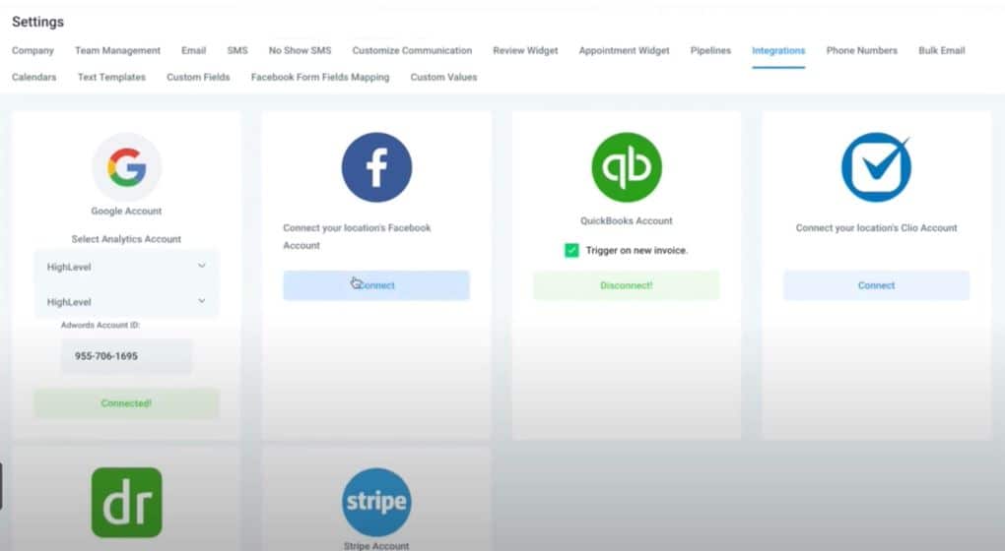Go to the SMS tab
The height and width of the screenshot is (551, 1005).
tap(237, 50)
